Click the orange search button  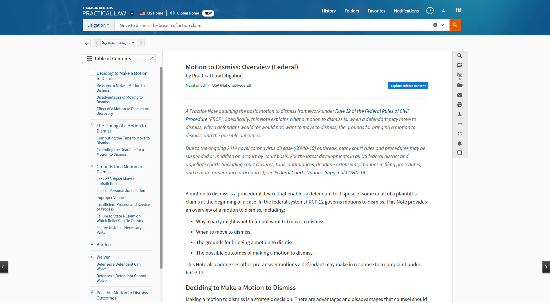pos(455,25)
